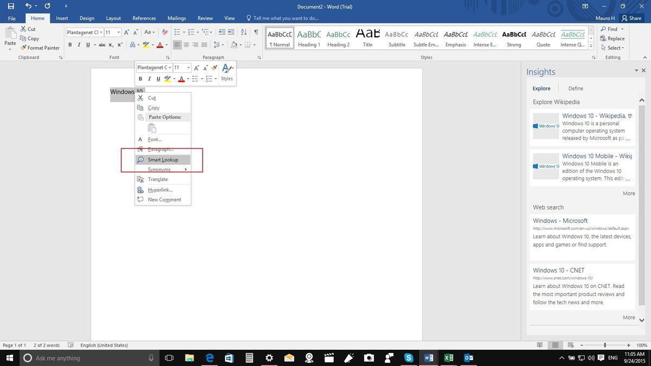Select the Italic icon on the mini toolbar
This screenshot has width=651, height=366.
[x=149, y=79]
